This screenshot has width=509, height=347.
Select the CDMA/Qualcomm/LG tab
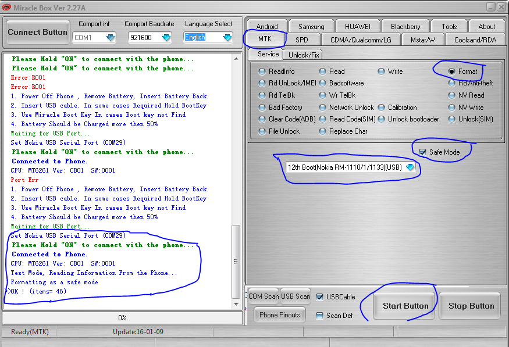tap(361, 40)
